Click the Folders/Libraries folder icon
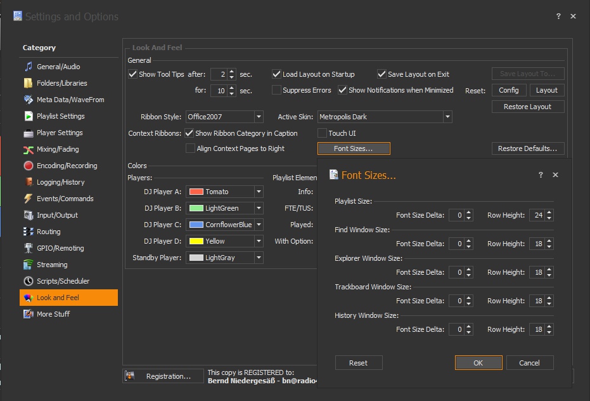 click(x=28, y=83)
